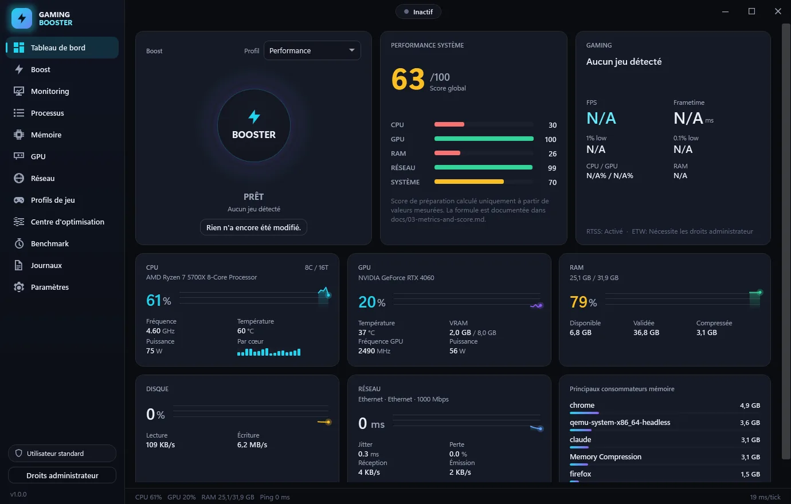The image size is (791, 504).
Task: Click the Gaming Booster lightning logo
Action: coord(22,18)
